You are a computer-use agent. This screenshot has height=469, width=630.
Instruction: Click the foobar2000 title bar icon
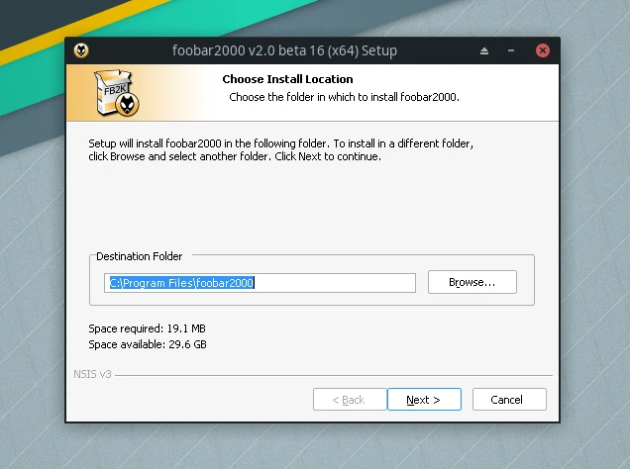[81, 50]
